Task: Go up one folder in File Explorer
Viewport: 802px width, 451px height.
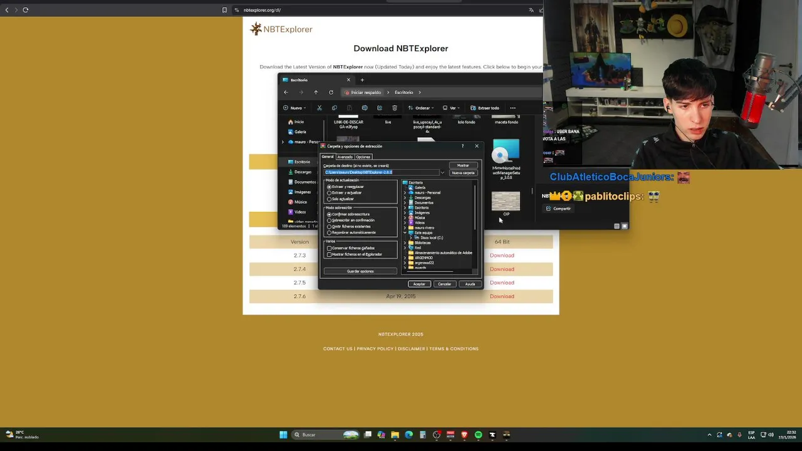Action: point(316,92)
